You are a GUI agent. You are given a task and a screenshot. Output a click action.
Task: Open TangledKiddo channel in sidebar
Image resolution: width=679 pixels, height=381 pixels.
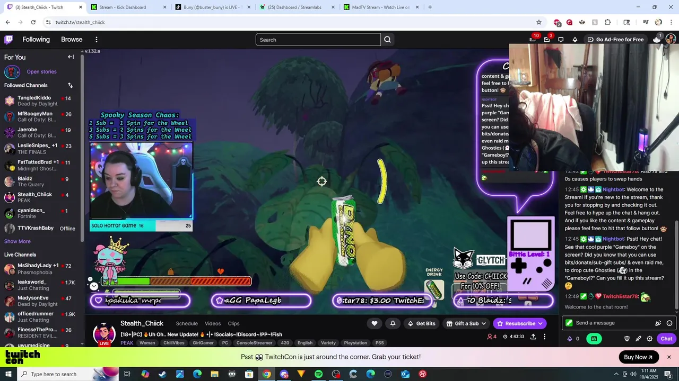pos(40,101)
